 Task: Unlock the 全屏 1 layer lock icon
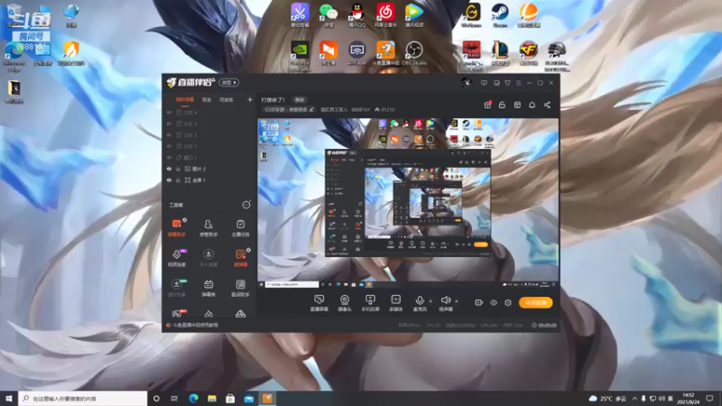click(178, 180)
